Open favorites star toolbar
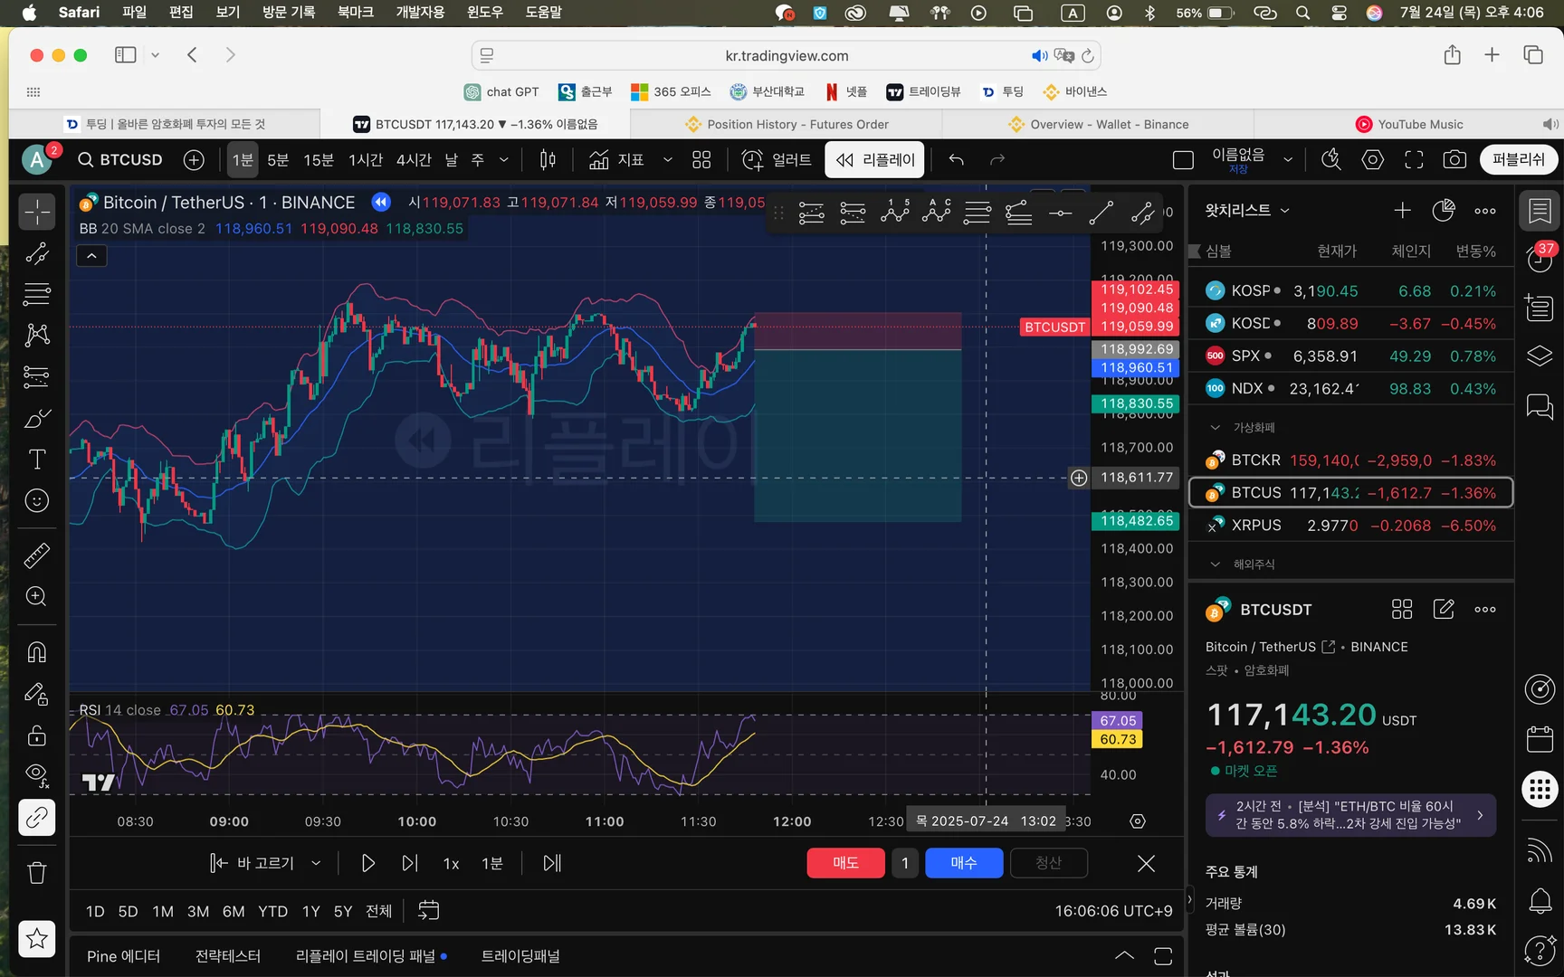 pyautogui.click(x=37, y=938)
